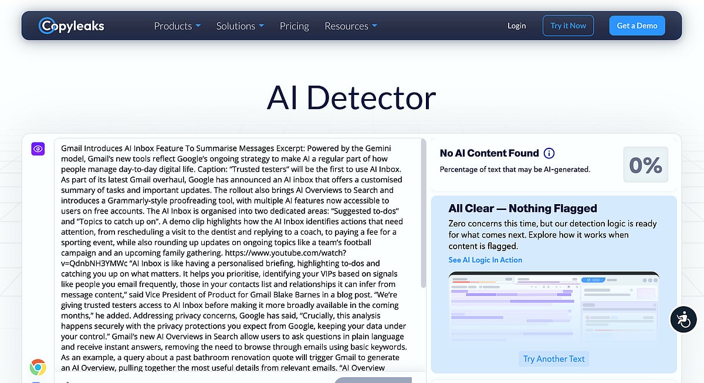Go to the Pricing page

[x=295, y=26]
